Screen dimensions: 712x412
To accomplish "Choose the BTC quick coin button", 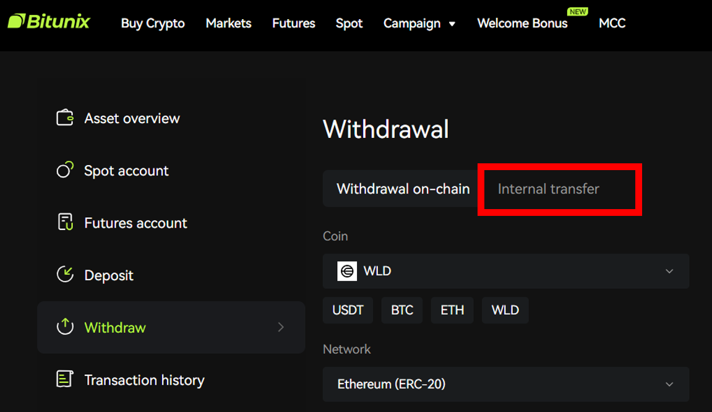I will click(402, 311).
